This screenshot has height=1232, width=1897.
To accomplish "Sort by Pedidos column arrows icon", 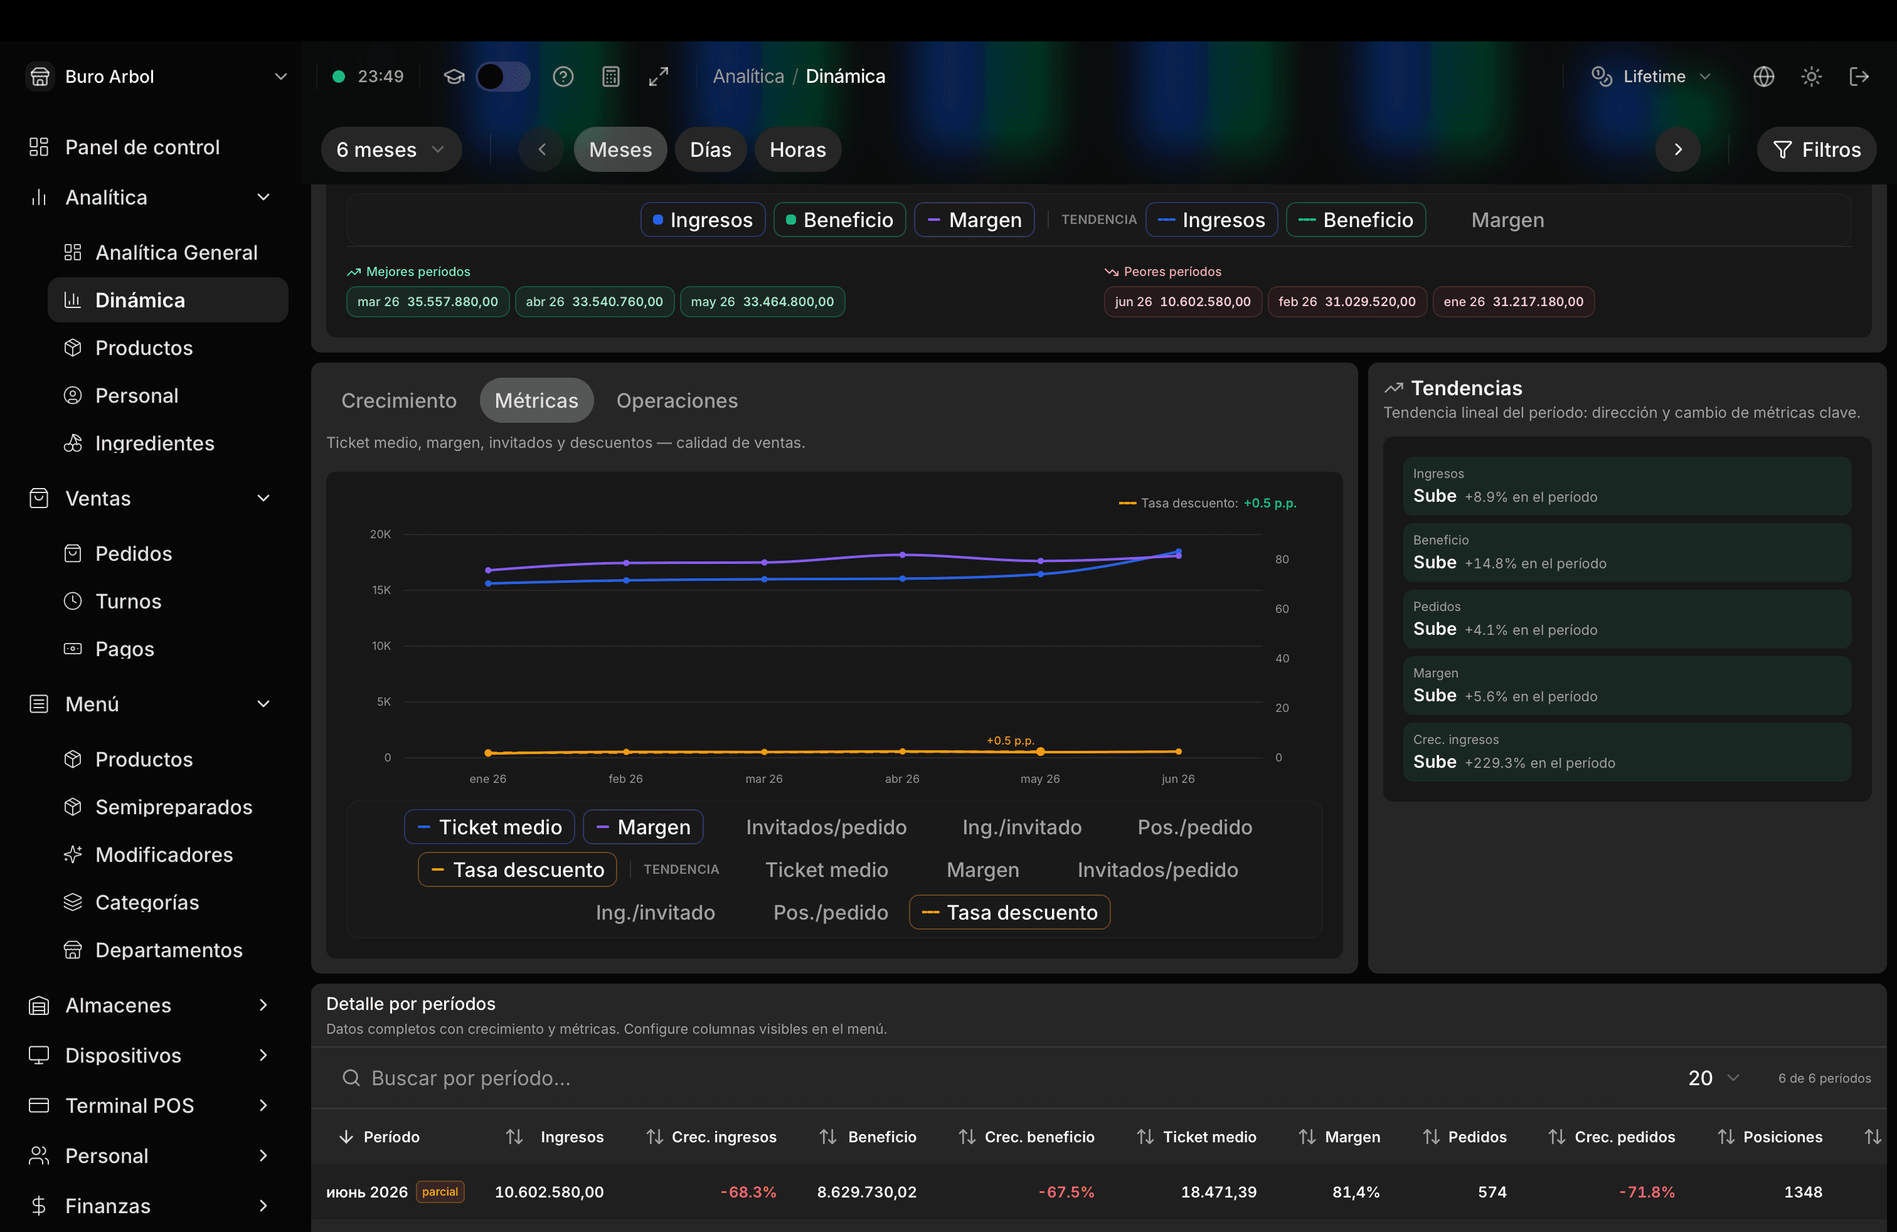I will coord(1432,1137).
